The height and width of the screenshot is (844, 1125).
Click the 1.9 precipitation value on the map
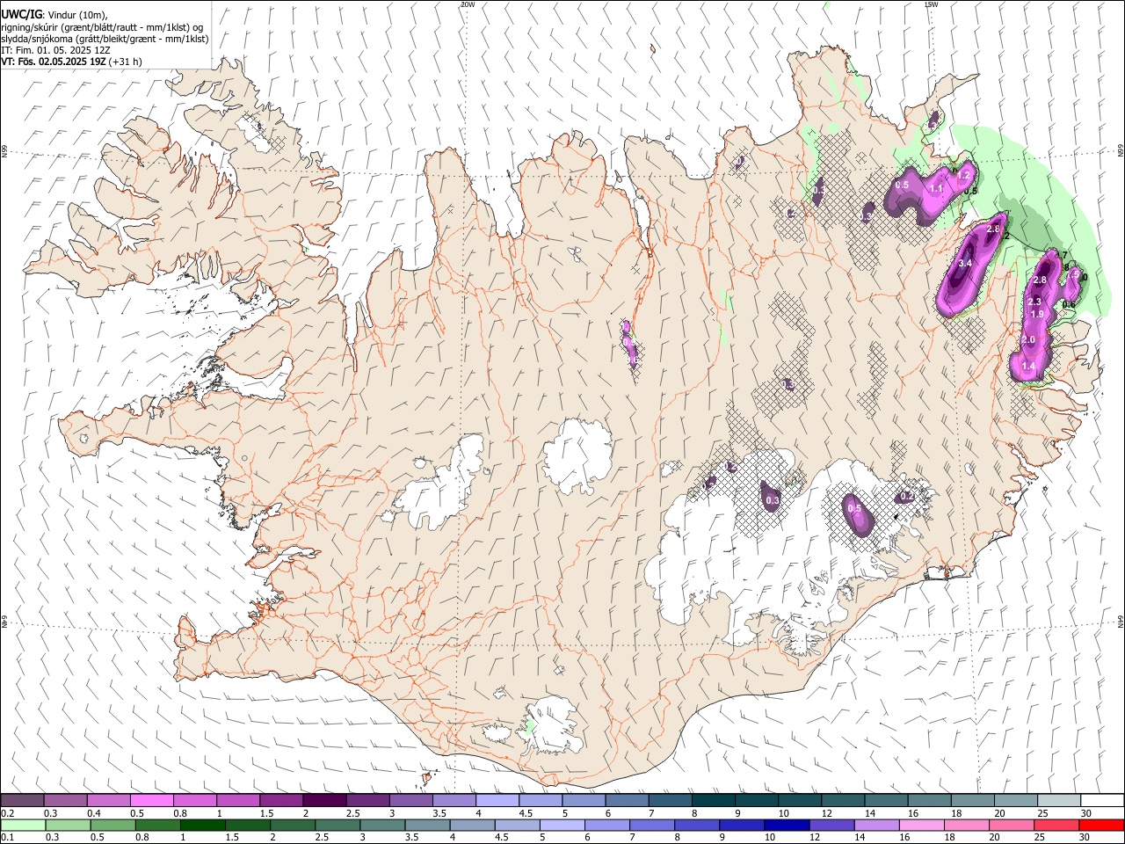pyautogui.click(x=1037, y=314)
